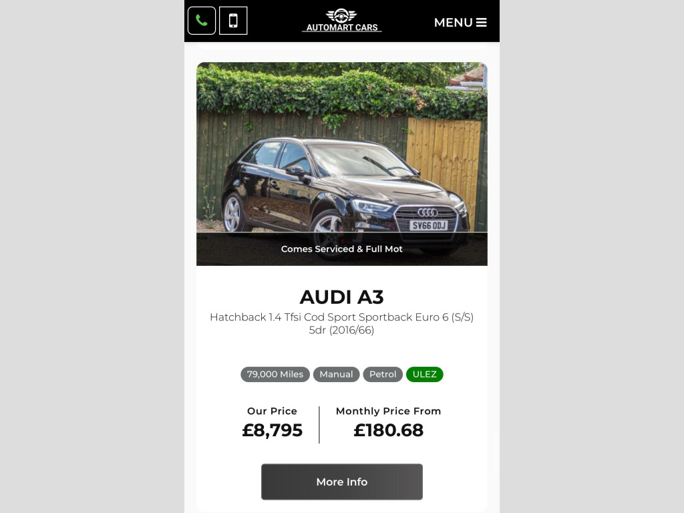Tap the mobile phone icon button
This screenshot has height=513, width=684.
pos(233,21)
